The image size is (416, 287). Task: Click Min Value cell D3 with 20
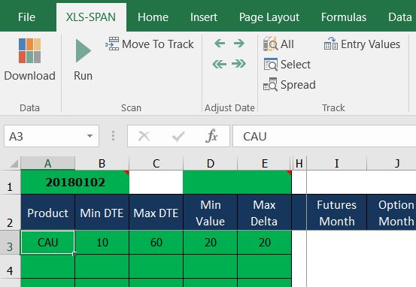[211, 243]
